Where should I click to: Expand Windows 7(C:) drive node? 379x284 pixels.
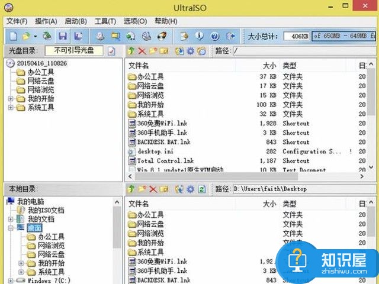[x=11, y=280]
